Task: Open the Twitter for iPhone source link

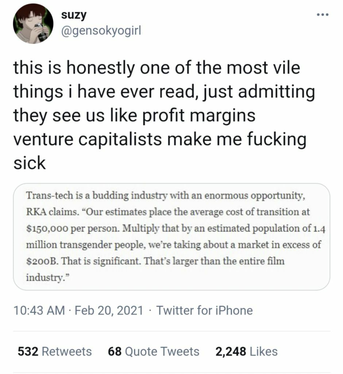Action: (204, 310)
